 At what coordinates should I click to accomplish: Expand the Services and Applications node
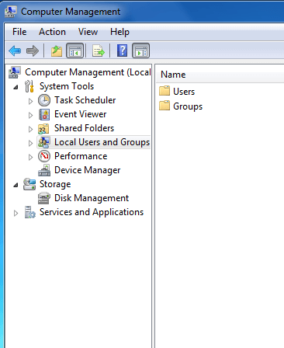click(x=16, y=213)
